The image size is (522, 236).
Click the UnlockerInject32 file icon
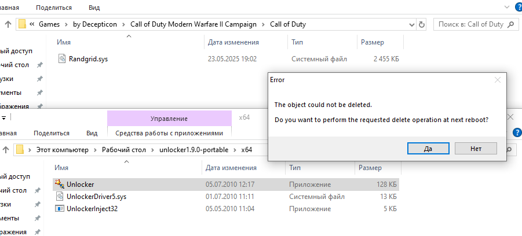click(59, 208)
